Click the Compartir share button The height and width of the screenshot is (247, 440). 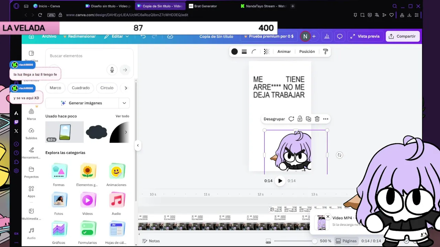pyautogui.click(x=403, y=36)
